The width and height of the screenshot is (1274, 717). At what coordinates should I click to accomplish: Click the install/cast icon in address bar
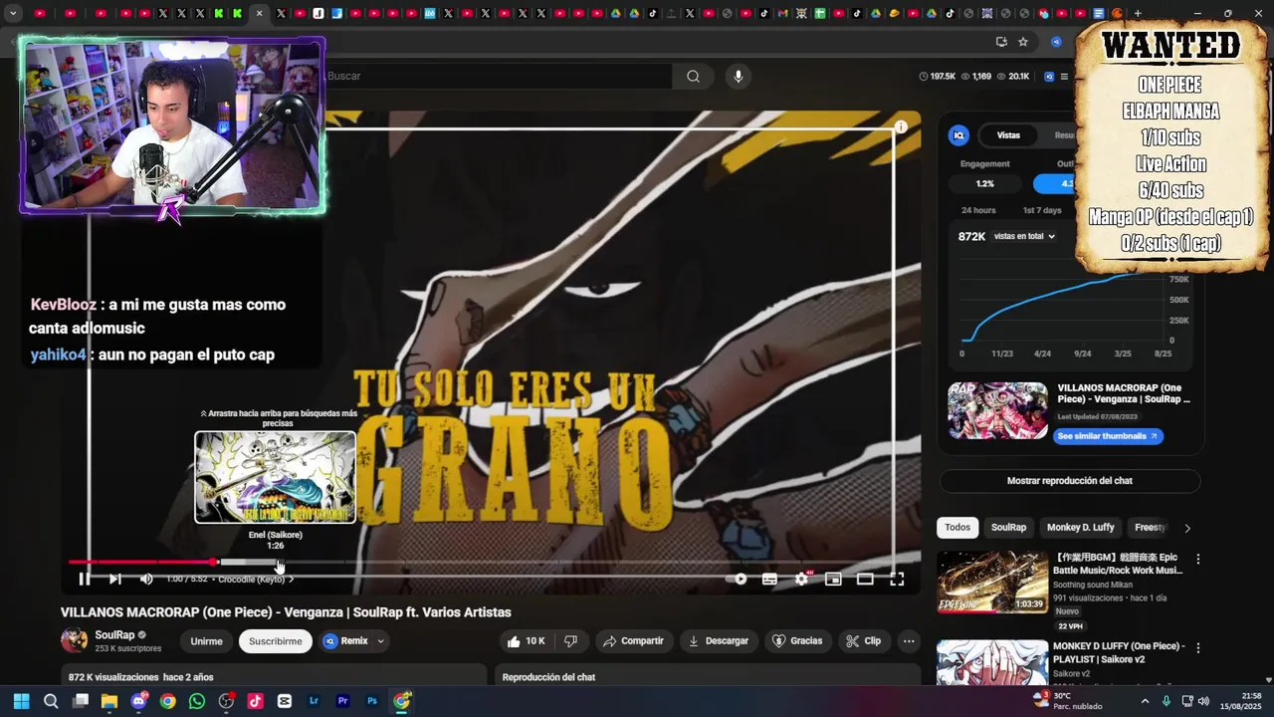pyautogui.click(x=1001, y=42)
